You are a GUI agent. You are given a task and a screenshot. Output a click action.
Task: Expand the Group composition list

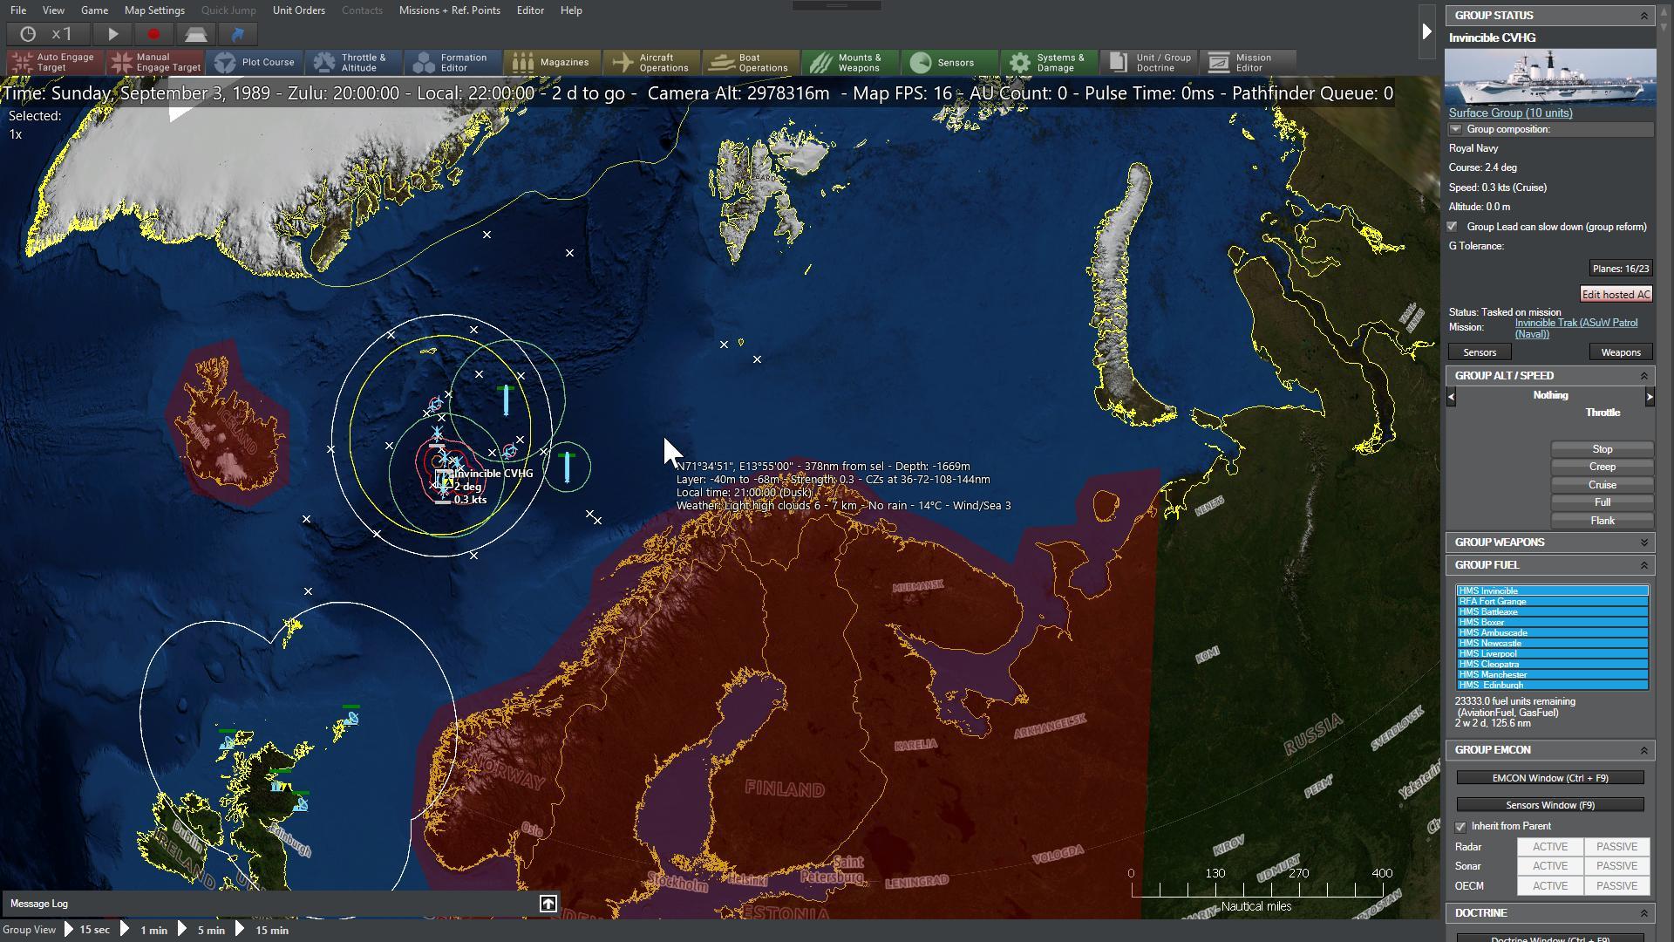pos(1454,129)
